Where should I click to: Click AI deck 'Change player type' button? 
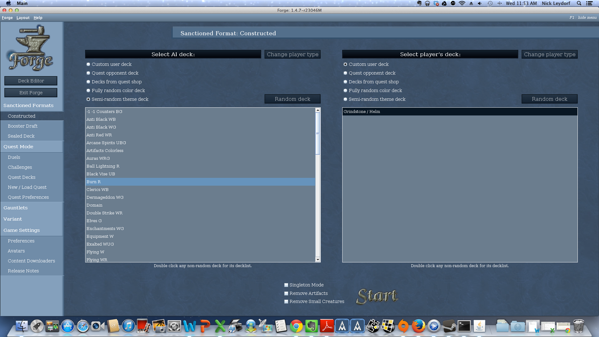(x=293, y=54)
